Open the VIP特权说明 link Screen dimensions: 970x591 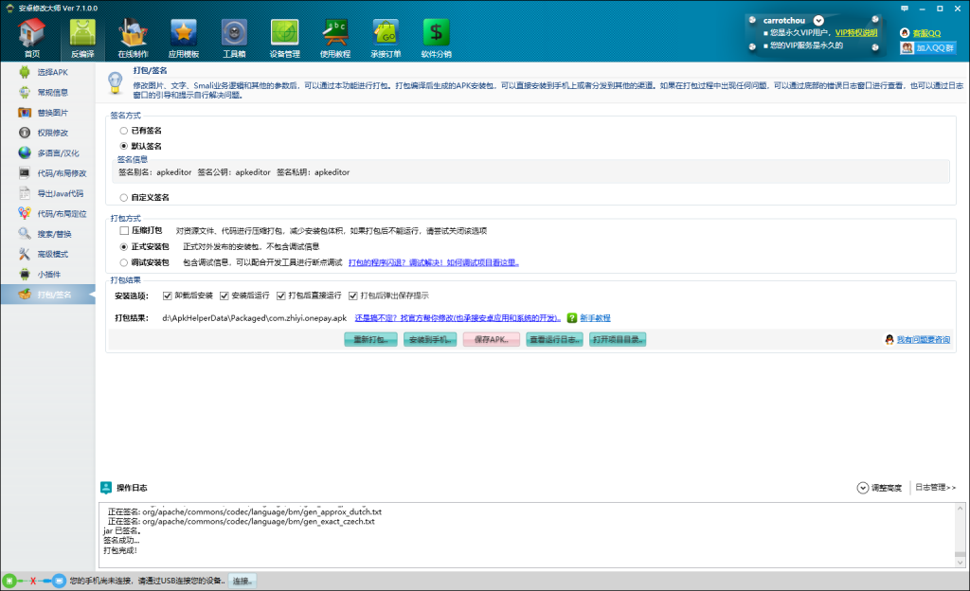point(855,32)
